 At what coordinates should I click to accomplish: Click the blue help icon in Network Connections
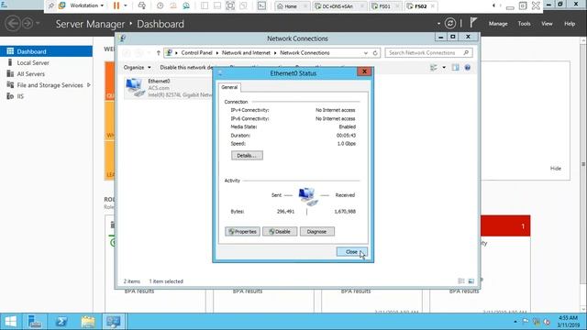[x=467, y=67]
